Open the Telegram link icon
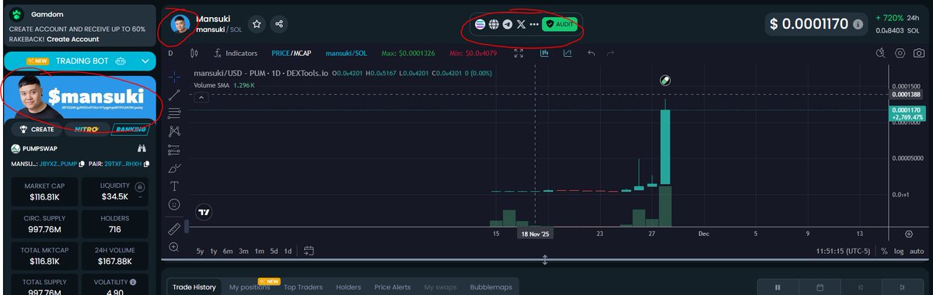Image resolution: width=933 pixels, height=295 pixels. point(508,24)
